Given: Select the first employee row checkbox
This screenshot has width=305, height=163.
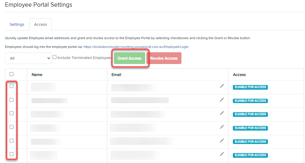Looking at the screenshot, I should coord(12,86).
